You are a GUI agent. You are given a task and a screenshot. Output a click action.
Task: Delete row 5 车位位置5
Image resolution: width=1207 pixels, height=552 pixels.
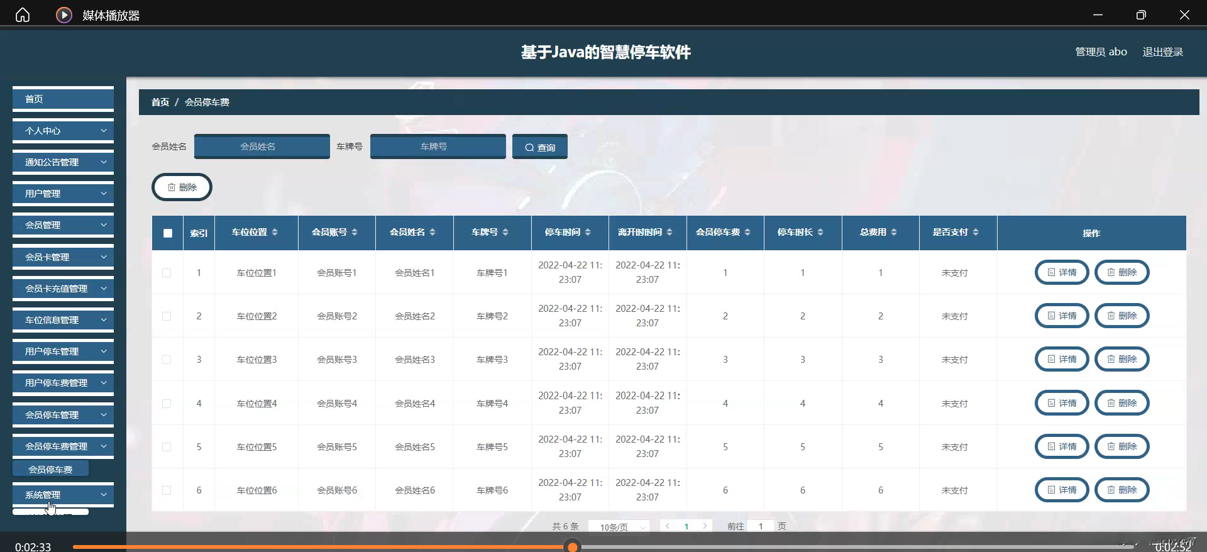tap(1122, 446)
